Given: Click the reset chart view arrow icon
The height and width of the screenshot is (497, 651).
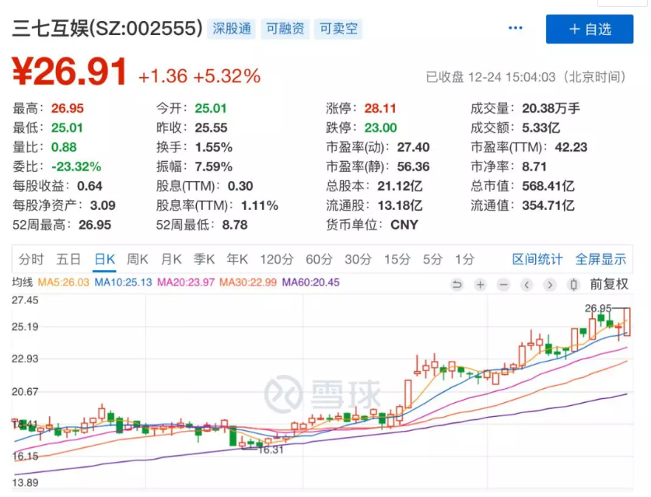Looking at the screenshot, I should click(457, 284).
